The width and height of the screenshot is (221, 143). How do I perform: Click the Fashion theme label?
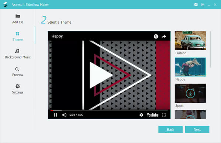181,53
